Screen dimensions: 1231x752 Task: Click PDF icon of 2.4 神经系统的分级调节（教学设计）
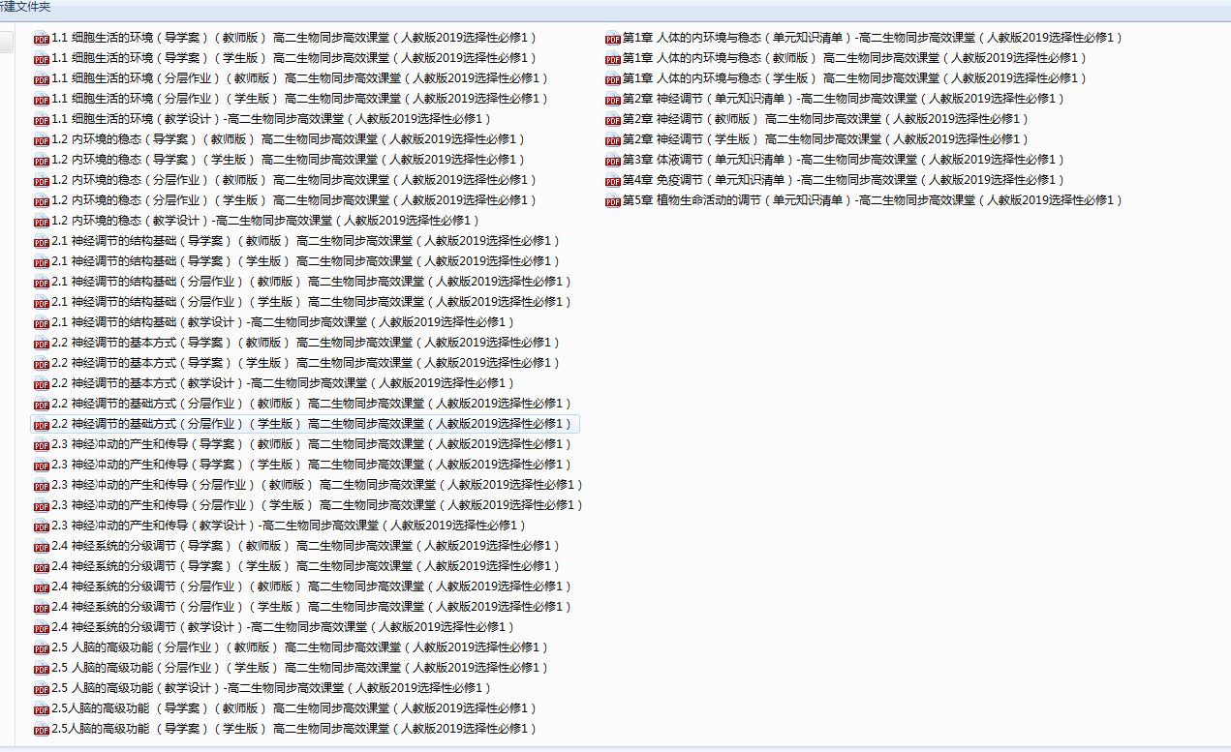click(41, 627)
